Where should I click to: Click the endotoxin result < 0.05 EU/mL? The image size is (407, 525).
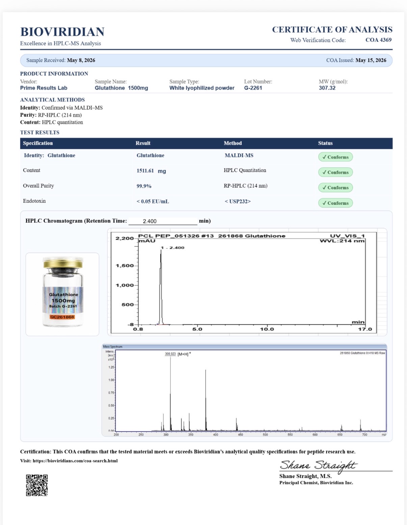coord(153,201)
